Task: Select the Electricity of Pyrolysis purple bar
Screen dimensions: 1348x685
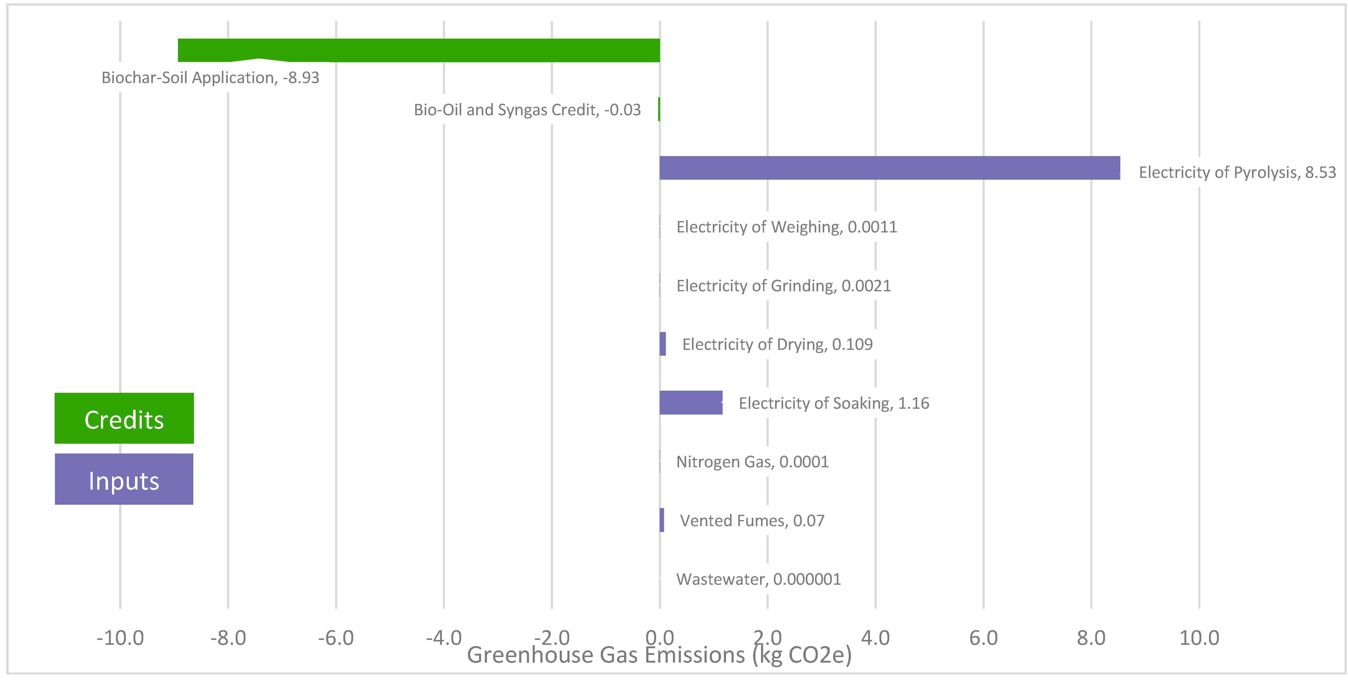Action: pos(890,168)
